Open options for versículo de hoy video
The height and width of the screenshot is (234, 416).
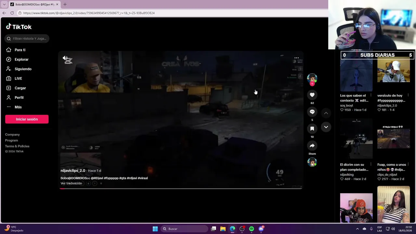pyautogui.click(x=408, y=95)
